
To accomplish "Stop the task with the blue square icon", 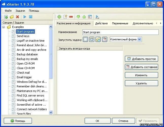I will tap(30, 17).
